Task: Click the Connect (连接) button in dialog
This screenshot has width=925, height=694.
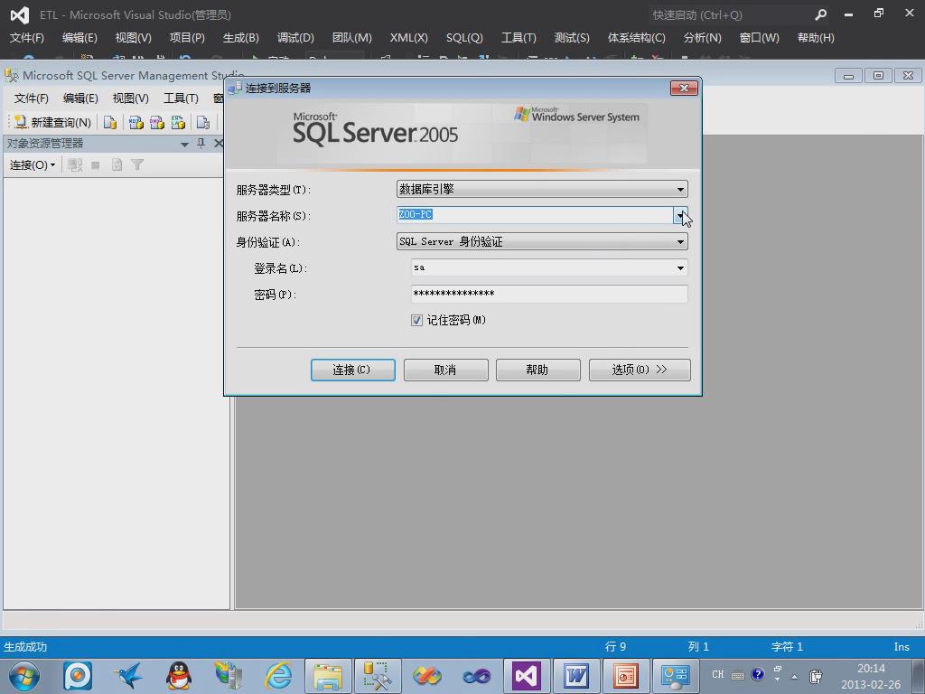Action: coord(353,370)
